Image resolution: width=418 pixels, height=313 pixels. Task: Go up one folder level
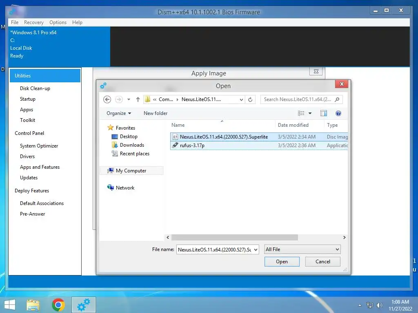point(138,99)
